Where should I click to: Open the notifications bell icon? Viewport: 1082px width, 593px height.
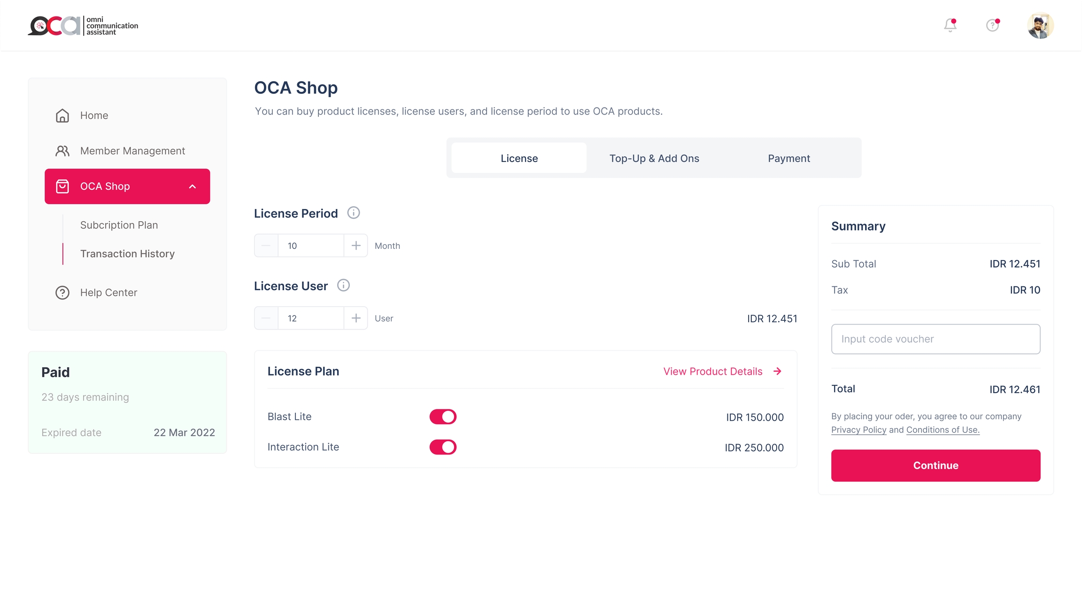click(x=950, y=25)
